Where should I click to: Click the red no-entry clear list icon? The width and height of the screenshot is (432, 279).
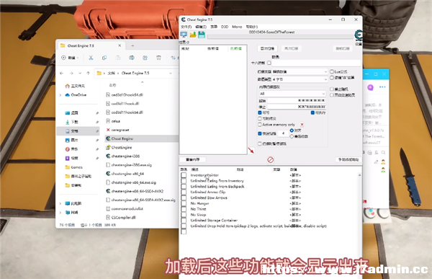click(271, 159)
